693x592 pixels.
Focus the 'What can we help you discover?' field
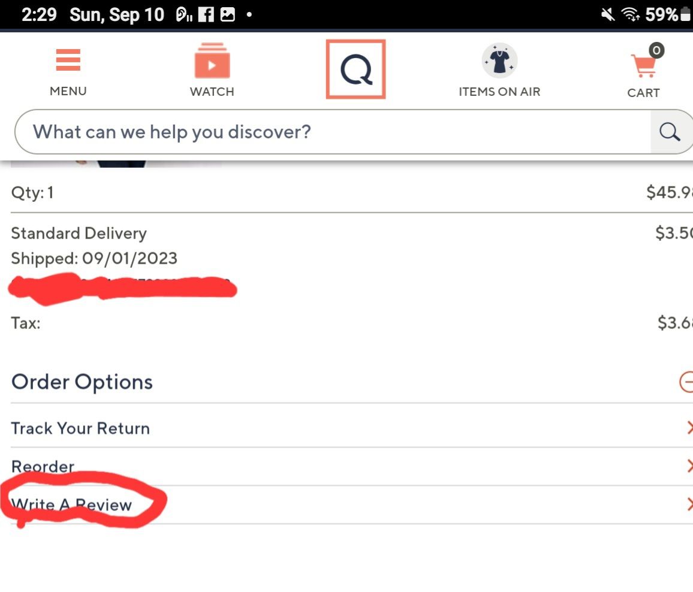[330, 132]
